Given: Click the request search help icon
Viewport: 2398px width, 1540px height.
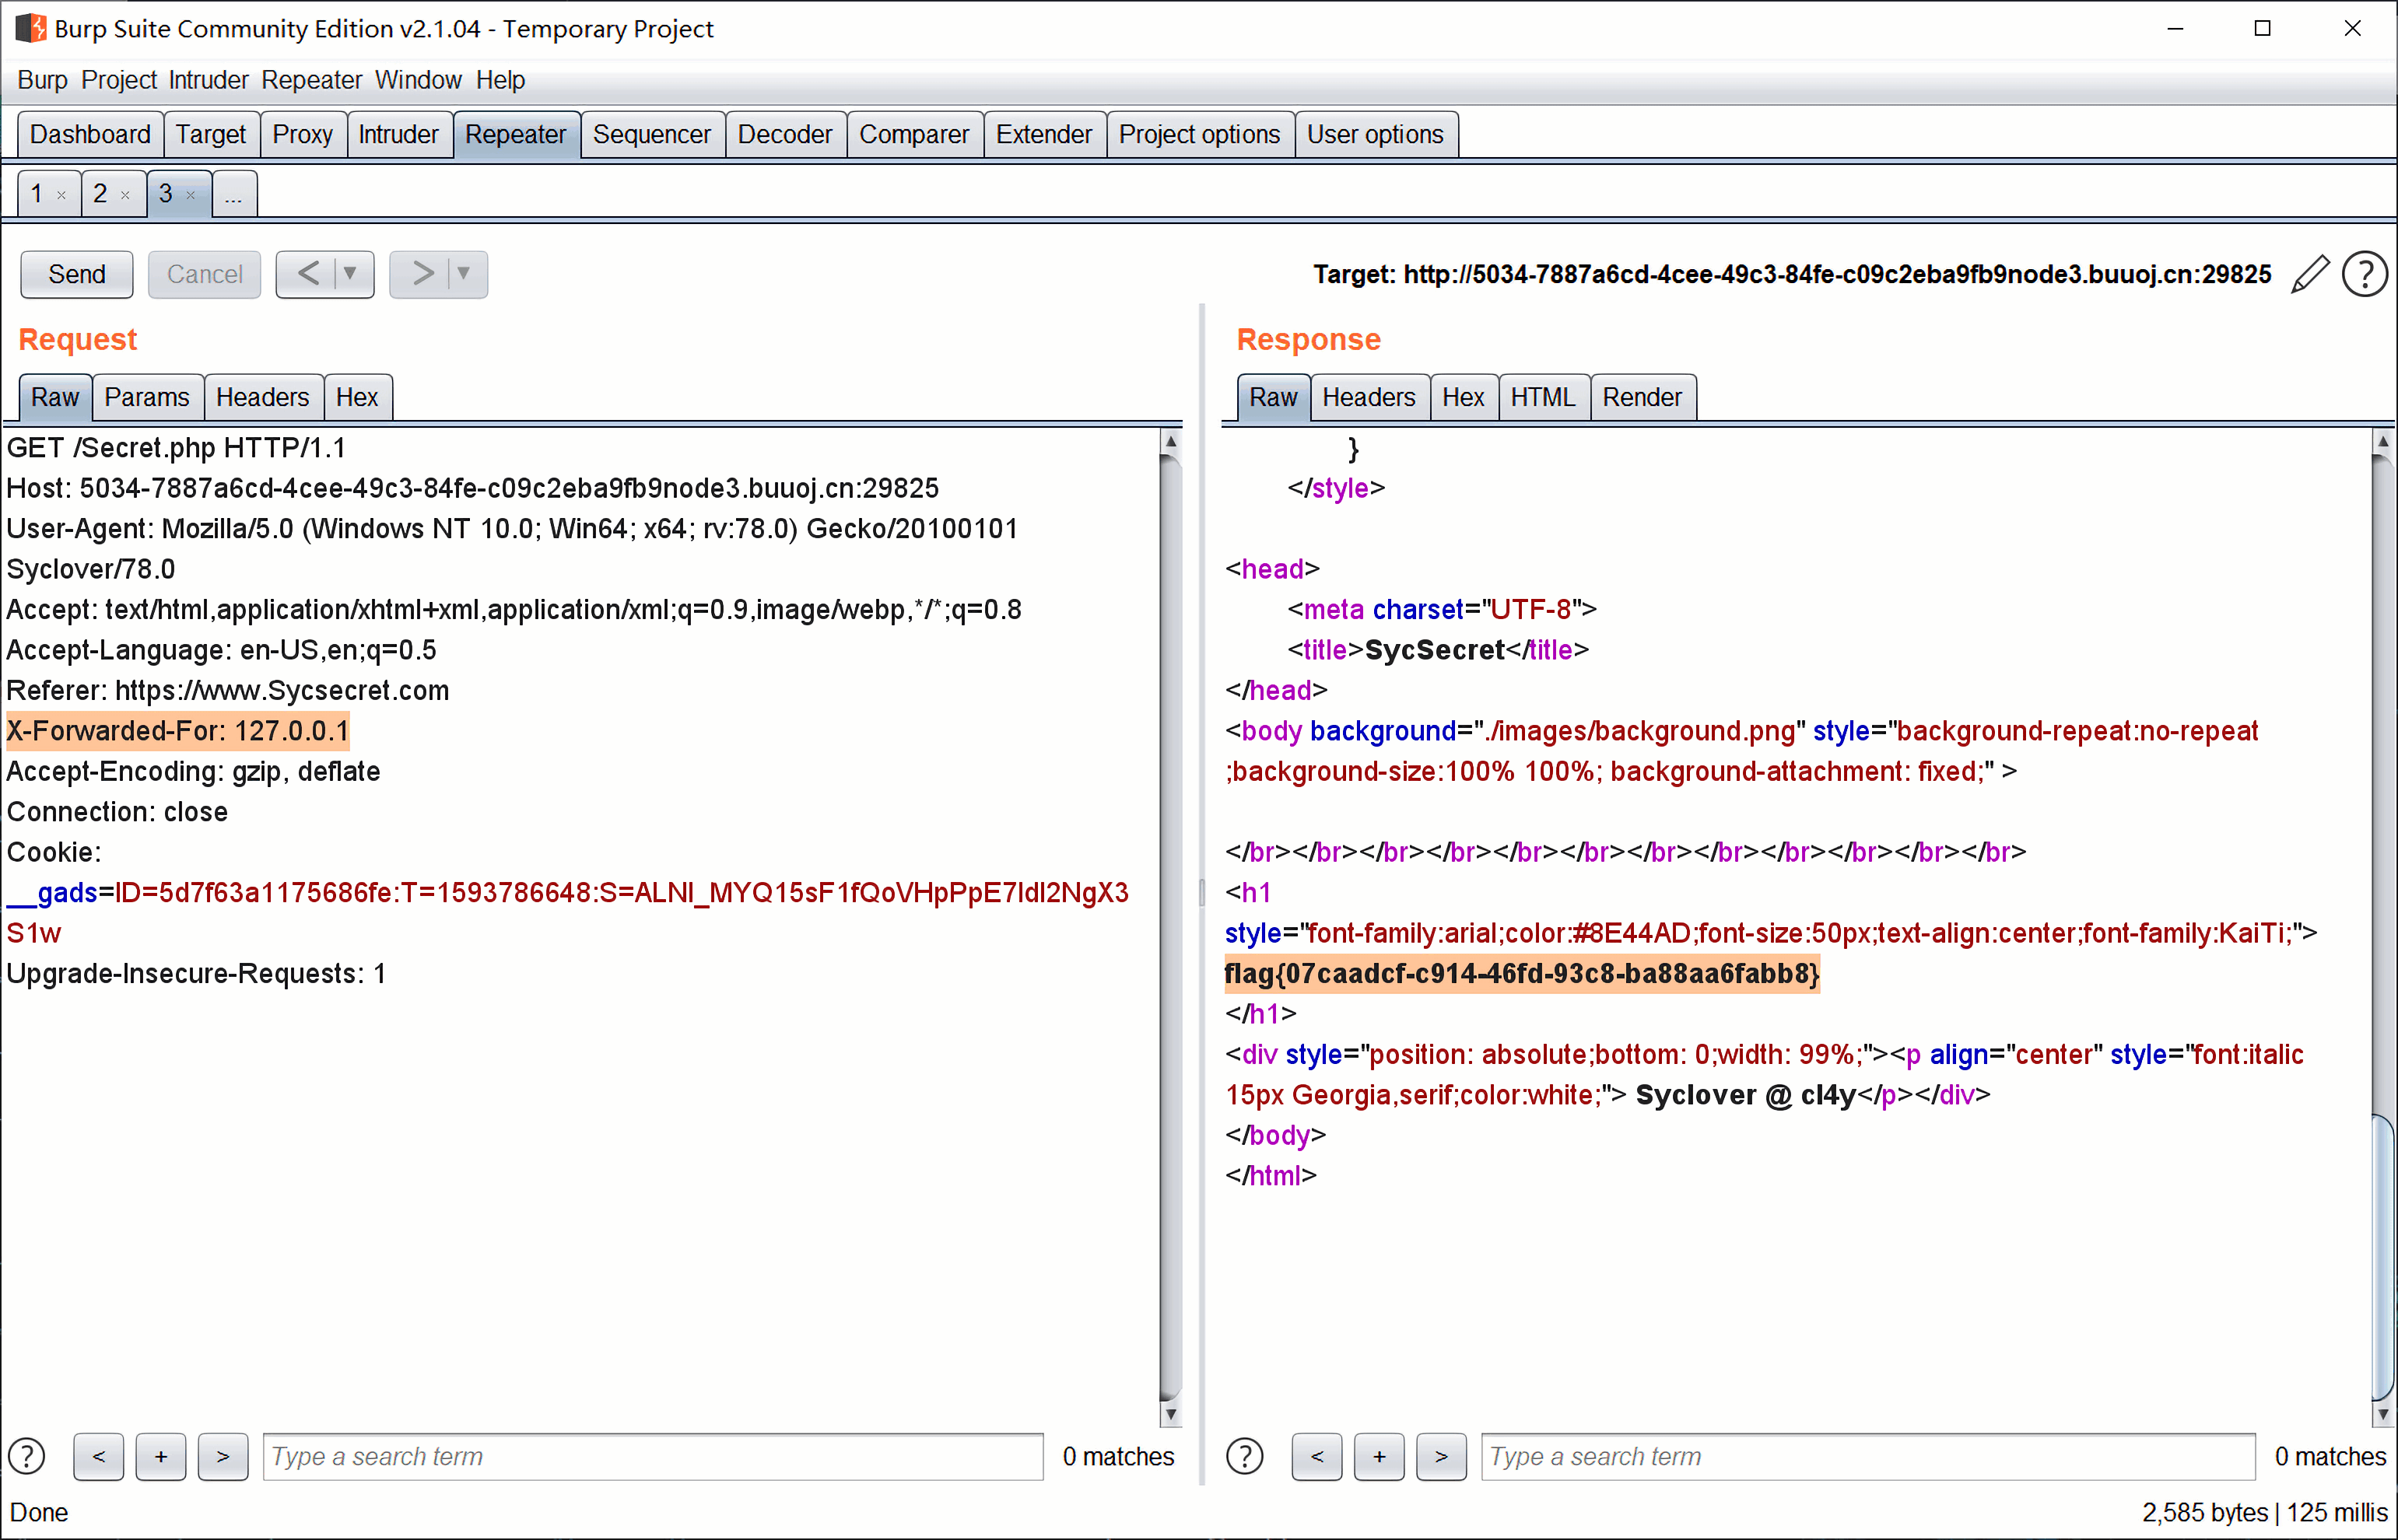Looking at the screenshot, I should (27, 1456).
